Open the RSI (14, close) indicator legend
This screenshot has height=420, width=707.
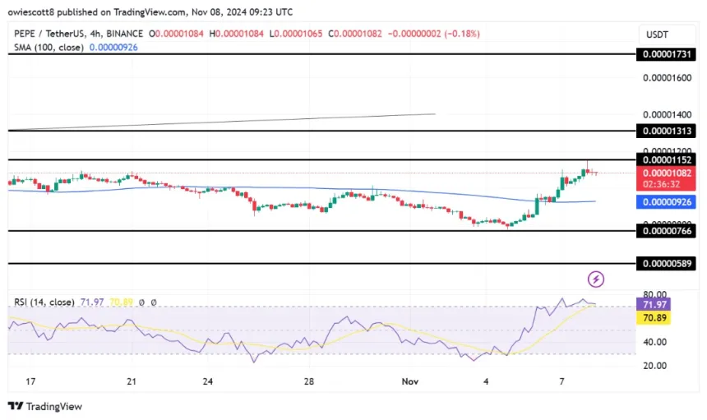[x=44, y=302]
